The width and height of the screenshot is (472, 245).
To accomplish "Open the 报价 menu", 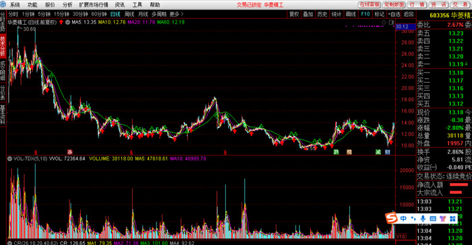I will tap(50, 5).
